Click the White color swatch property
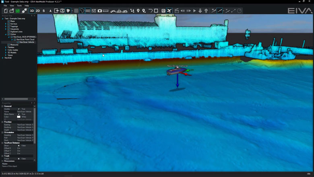The width and height of the screenshot is (314, 177). tap(19, 117)
